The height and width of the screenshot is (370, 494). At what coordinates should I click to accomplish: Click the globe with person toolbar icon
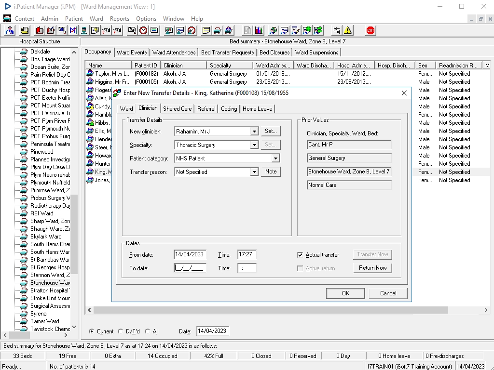273,30
